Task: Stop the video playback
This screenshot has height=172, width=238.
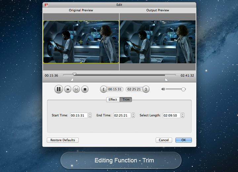Action: click(x=85, y=89)
